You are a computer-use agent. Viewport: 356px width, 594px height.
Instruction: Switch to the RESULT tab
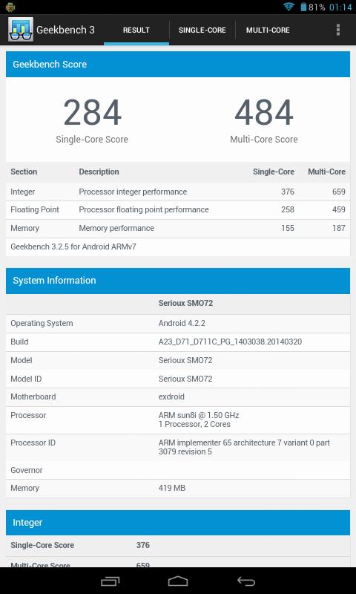[x=136, y=30]
